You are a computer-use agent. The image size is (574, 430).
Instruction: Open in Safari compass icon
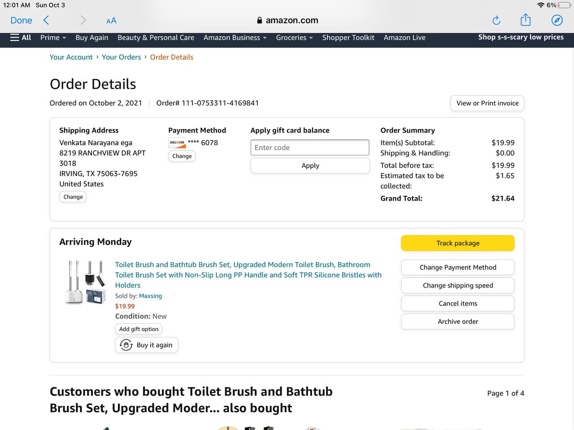click(557, 20)
